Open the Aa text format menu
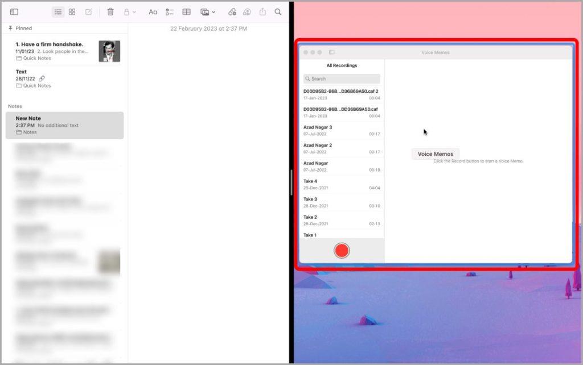Screen dimensions: 583x365 153,12
